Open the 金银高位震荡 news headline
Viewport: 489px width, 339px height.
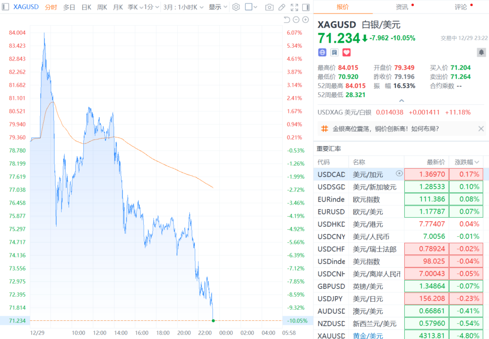(386, 129)
